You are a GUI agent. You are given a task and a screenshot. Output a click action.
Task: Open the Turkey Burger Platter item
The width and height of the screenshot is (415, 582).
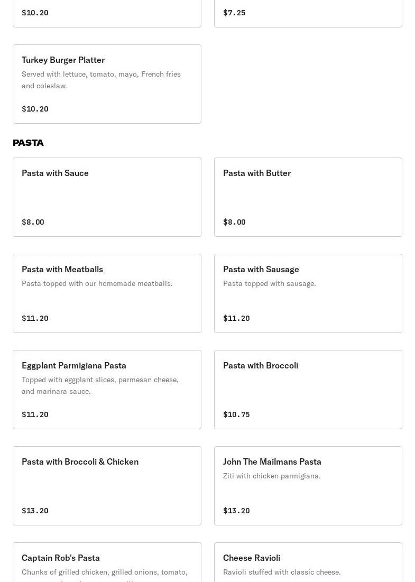63,60
